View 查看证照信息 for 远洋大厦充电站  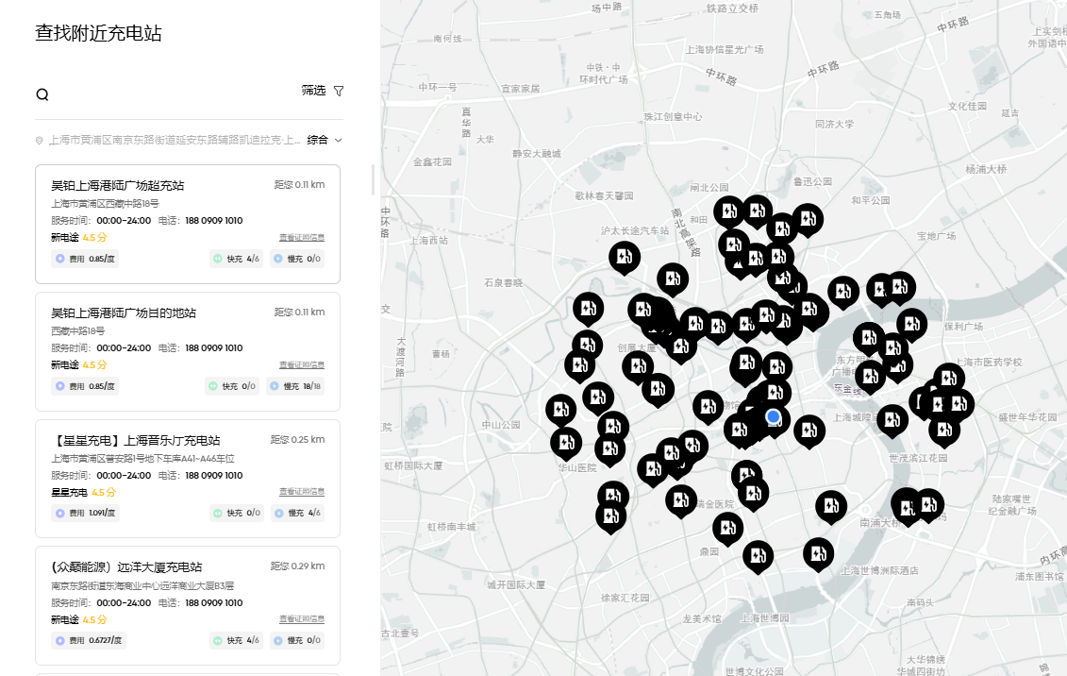[302, 618]
